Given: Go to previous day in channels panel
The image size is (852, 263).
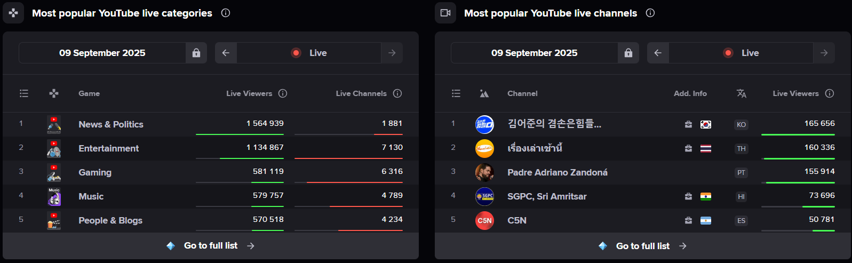Looking at the screenshot, I should click(658, 53).
